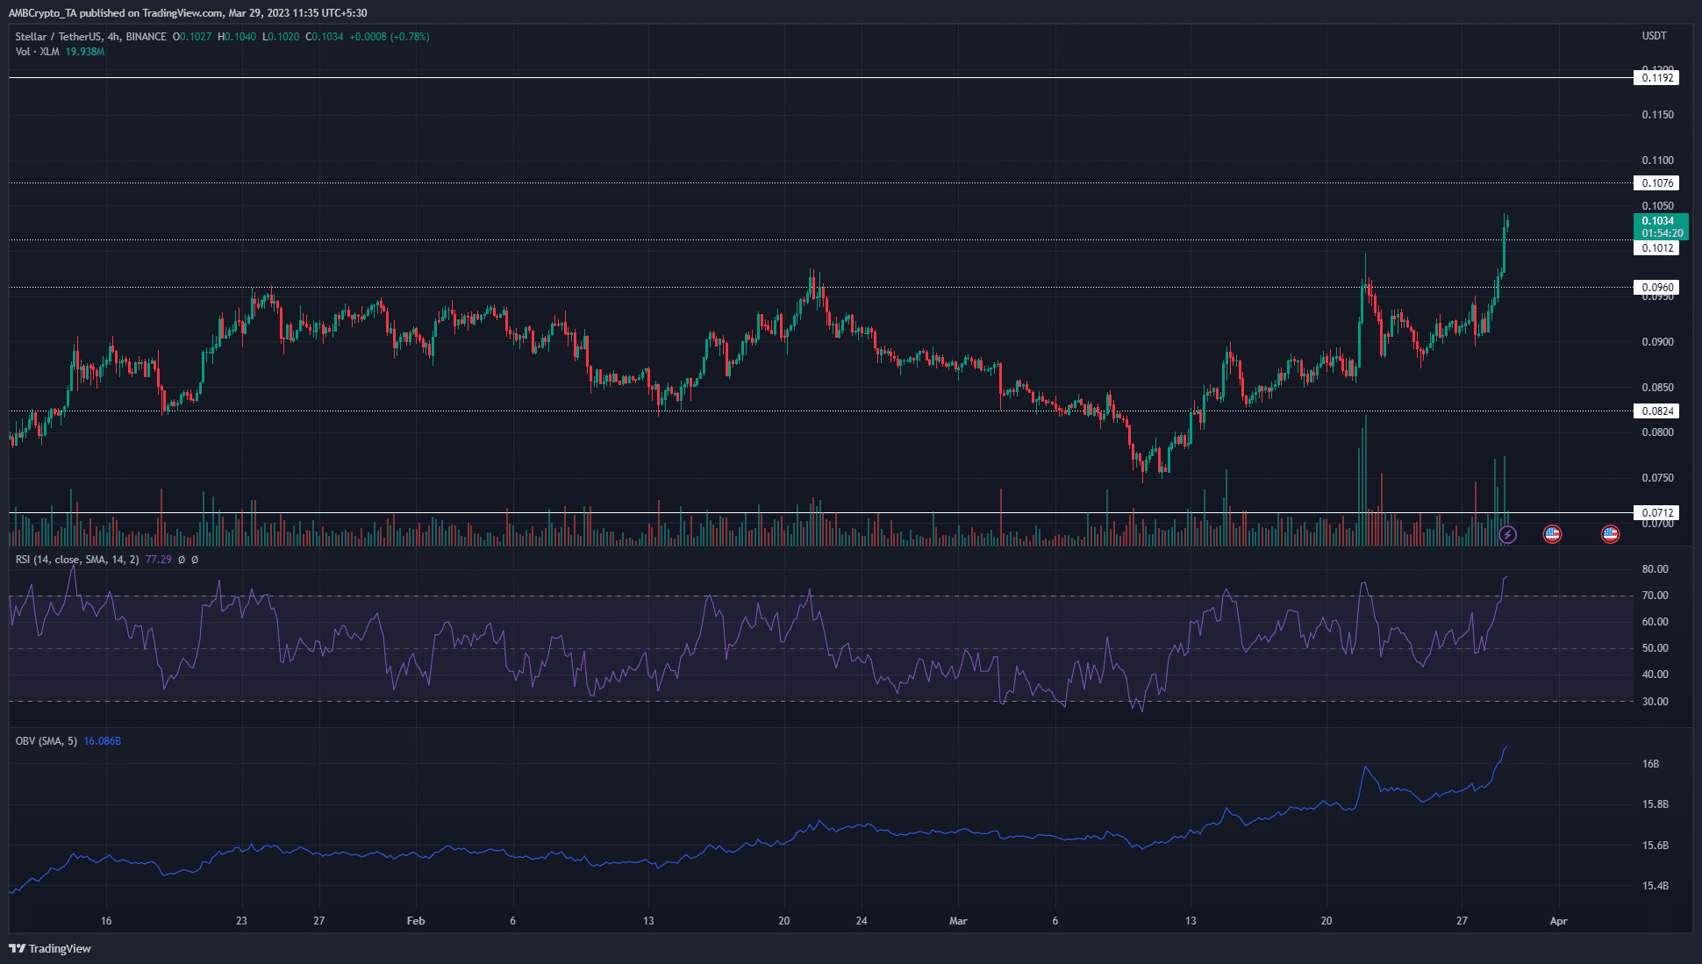Click the 0.1192 resistance price label
The height and width of the screenshot is (964, 1702).
pyautogui.click(x=1657, y=77)
